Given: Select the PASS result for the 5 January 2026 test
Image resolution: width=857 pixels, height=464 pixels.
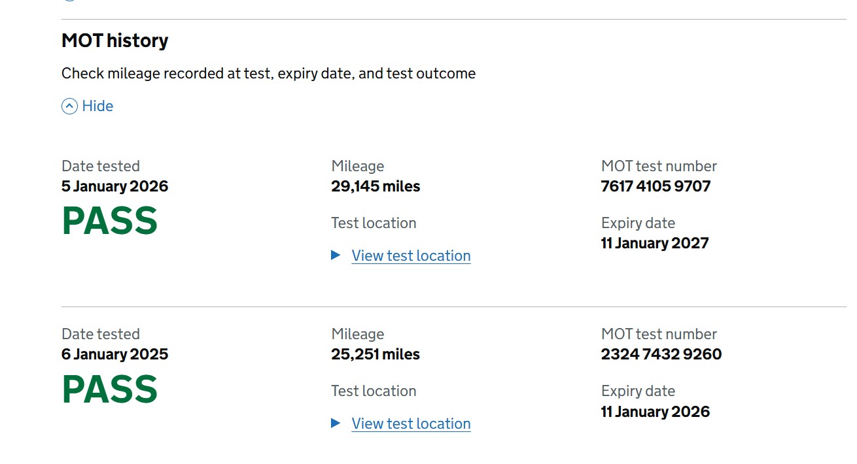Looking at the screenshot, I should point(110,221).
